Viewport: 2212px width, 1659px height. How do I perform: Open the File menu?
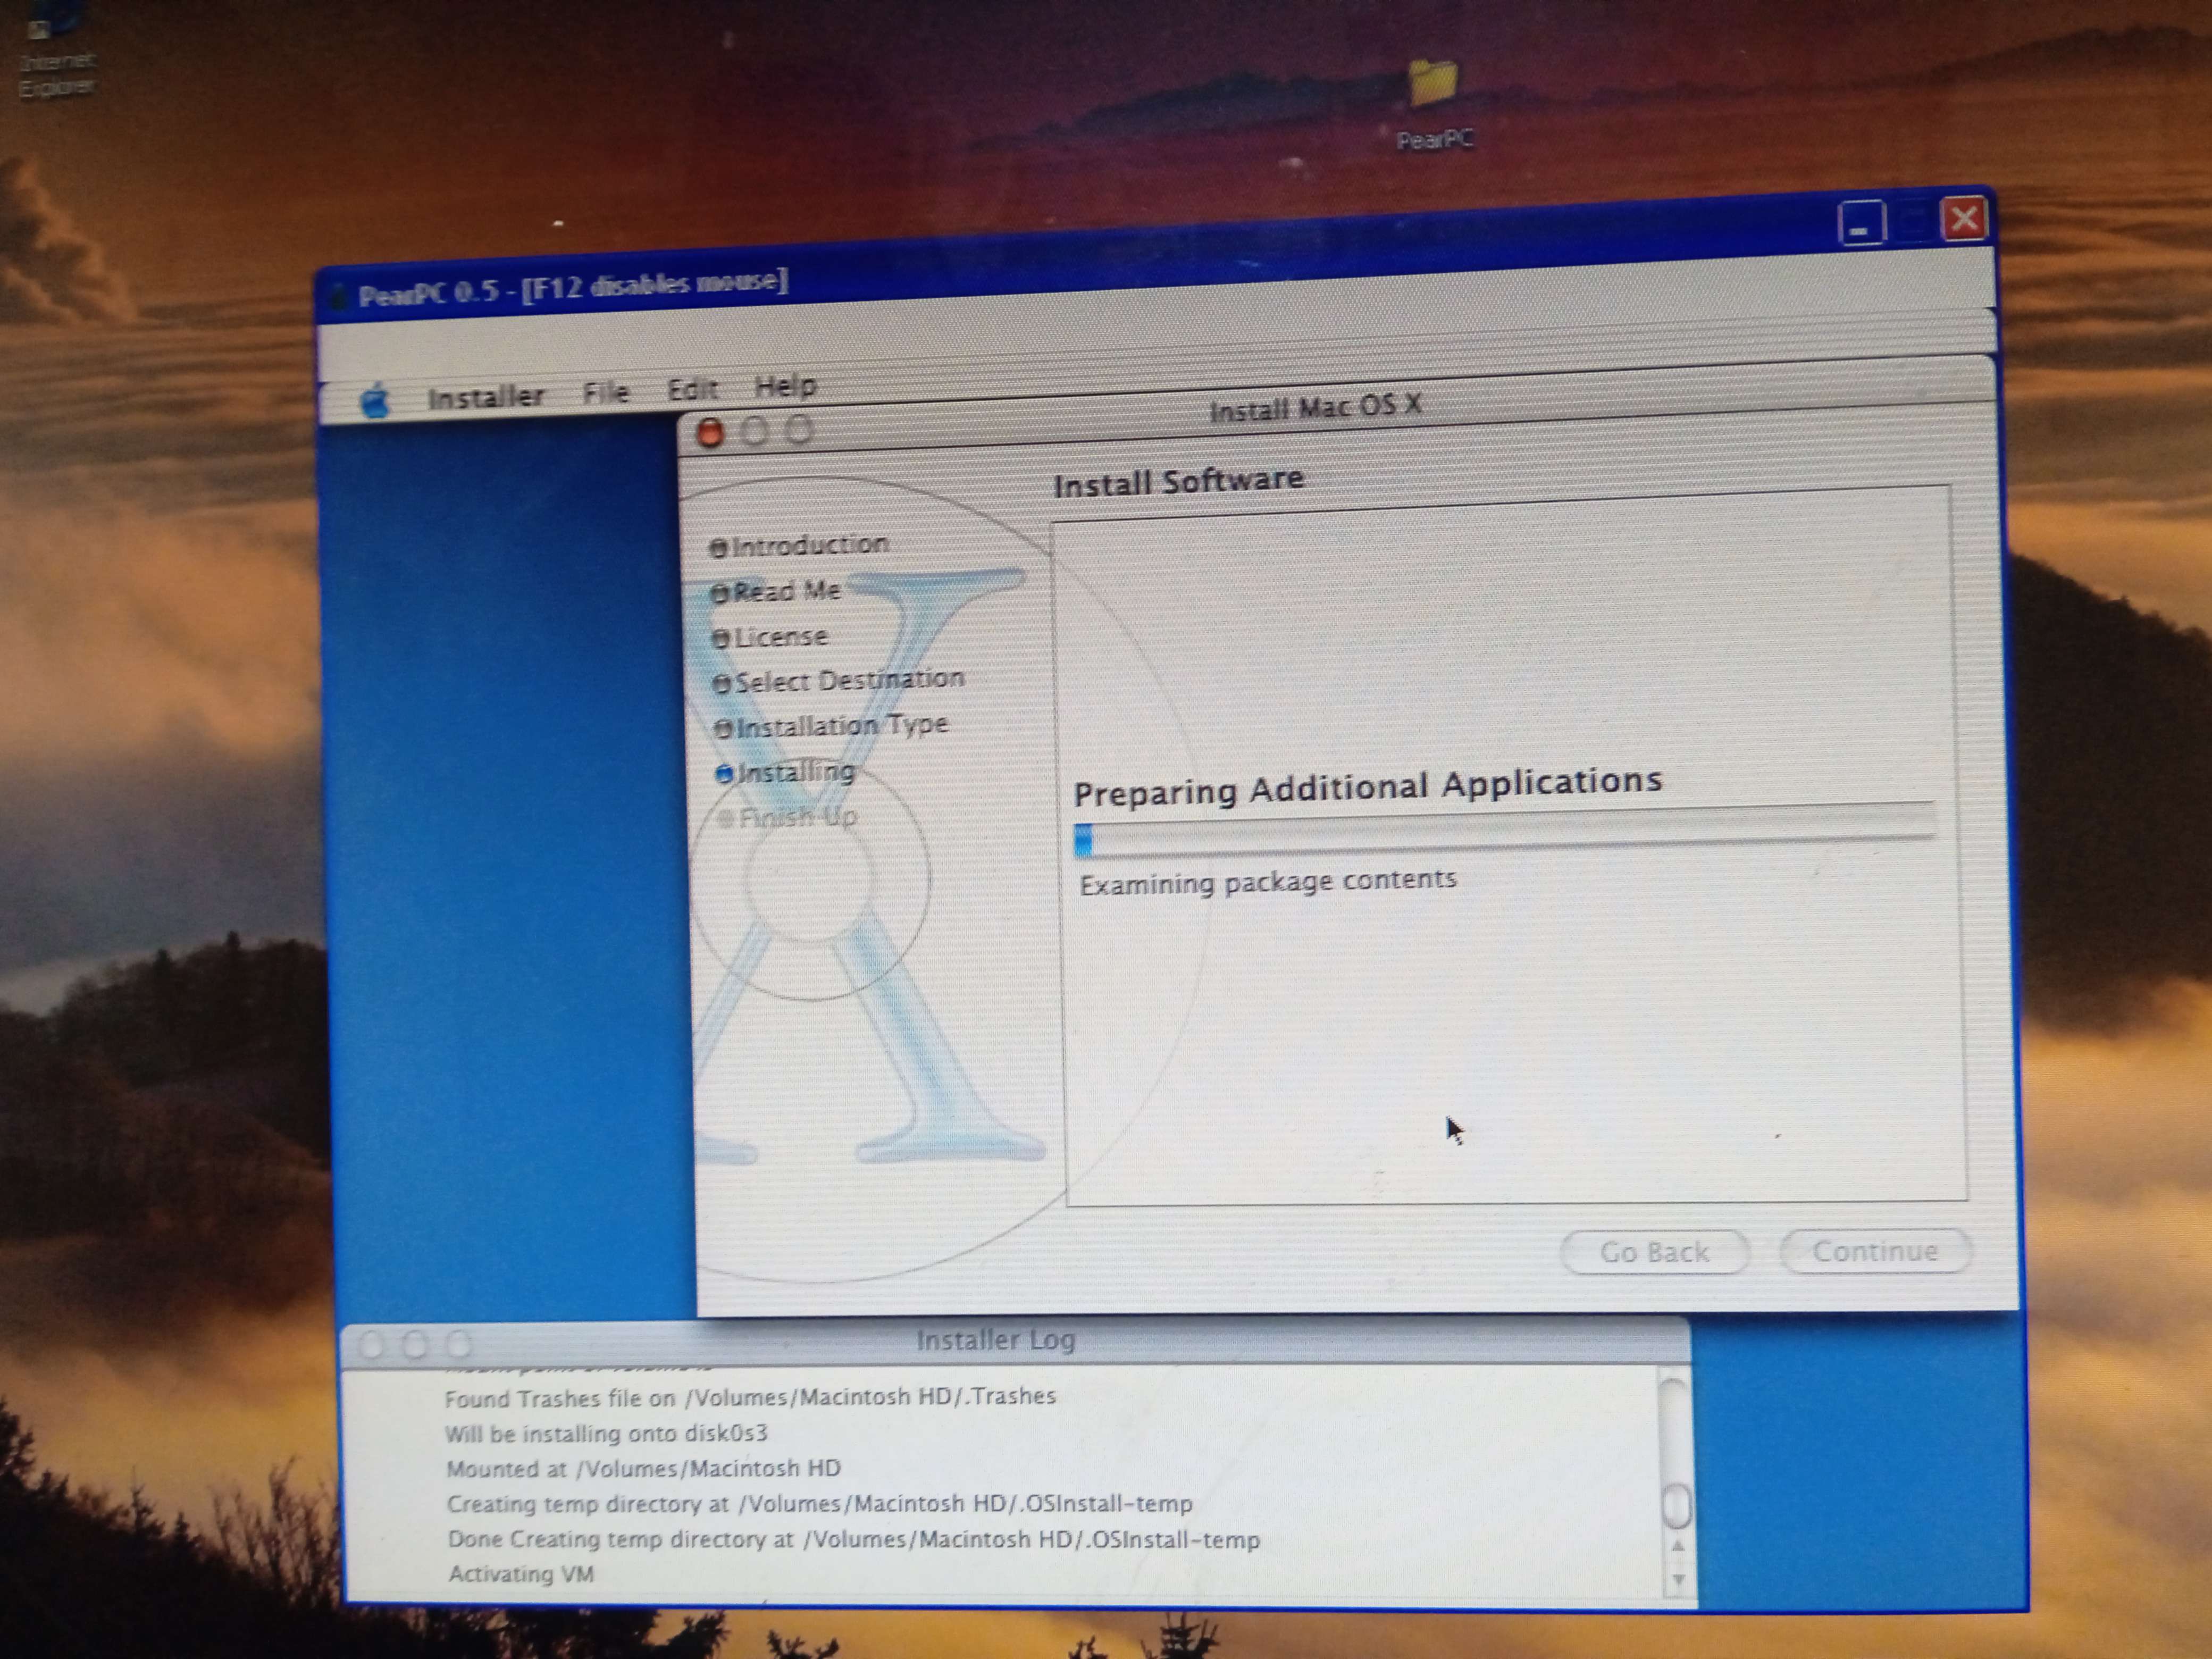coord(606,392)
